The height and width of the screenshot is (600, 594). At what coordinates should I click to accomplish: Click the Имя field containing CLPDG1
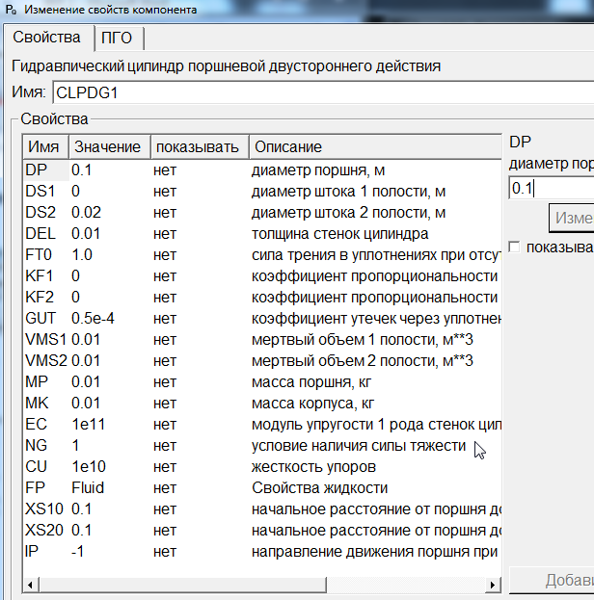(318, 92)
